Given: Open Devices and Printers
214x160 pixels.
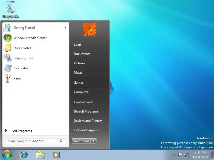Looking at the screenshot, I should click(x=88, y=121).
